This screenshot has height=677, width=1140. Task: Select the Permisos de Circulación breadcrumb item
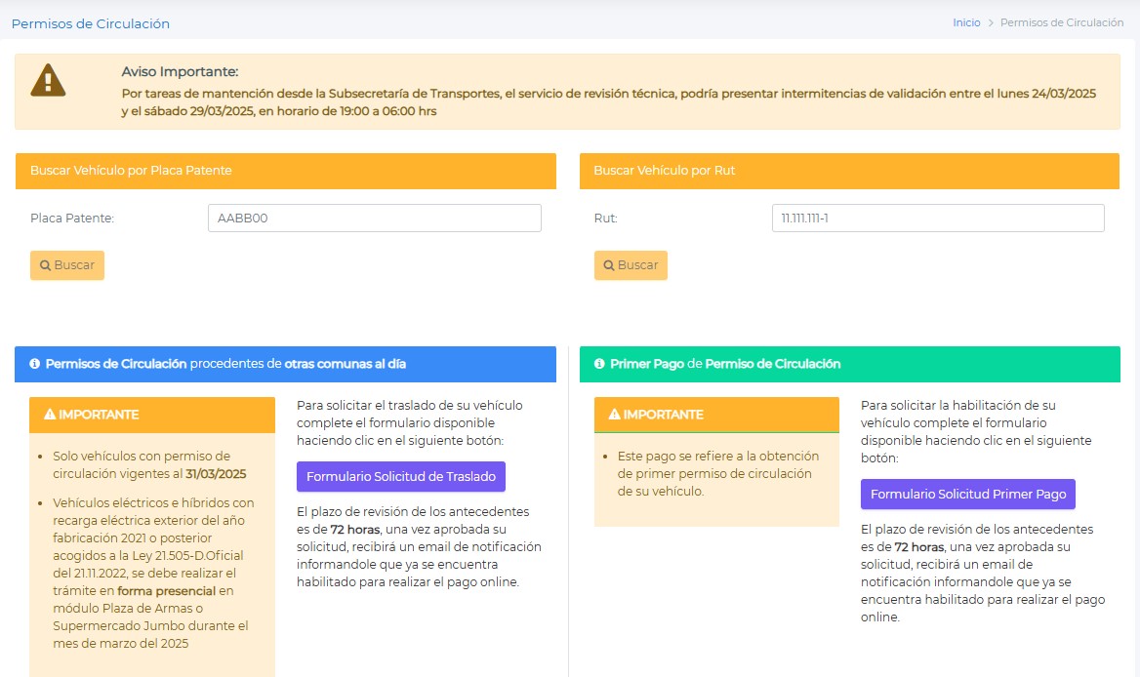pyautogui.click(x=1061, y=22)
